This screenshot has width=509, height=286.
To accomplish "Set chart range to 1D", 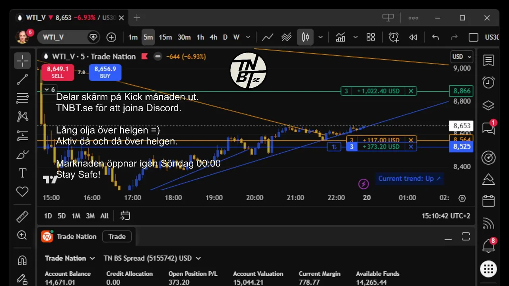I will pos(48,216).
